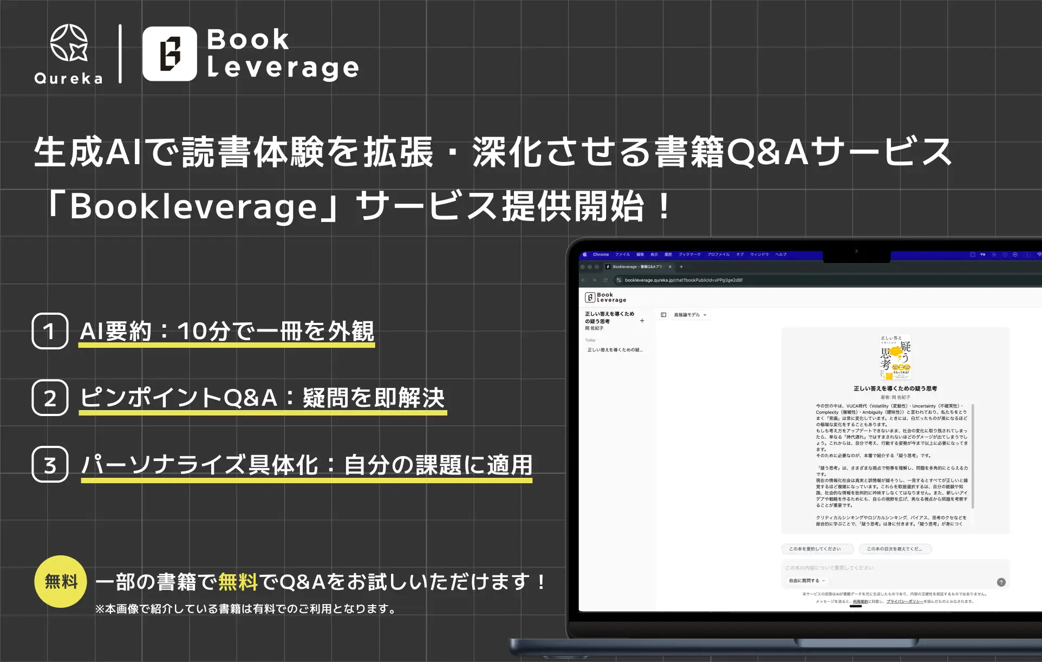This screenshot has height=662, width=1042.
Task: Click the site info icon in the address bar
Action: tap(618, 280)
